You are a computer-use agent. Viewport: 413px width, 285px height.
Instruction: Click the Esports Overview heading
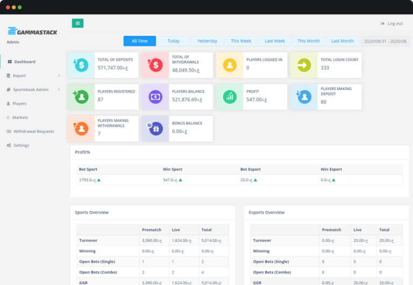[x=267, y=213]
